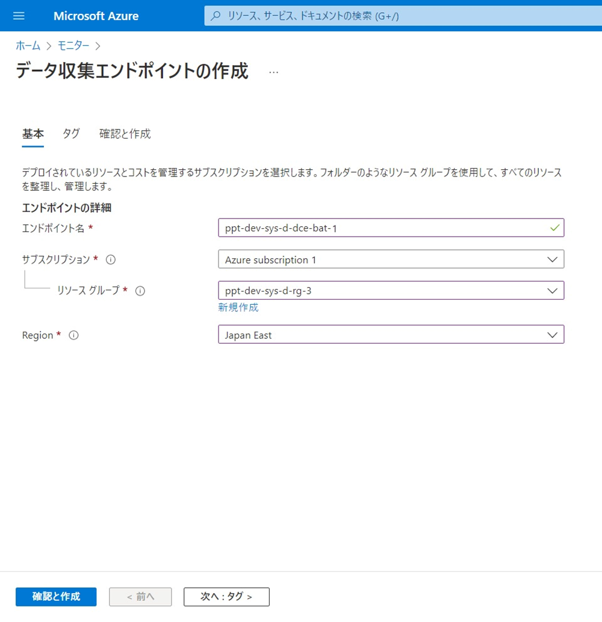602x622 pixels.
Task: Click the リソース グループ field label
Action: point(88,290)
